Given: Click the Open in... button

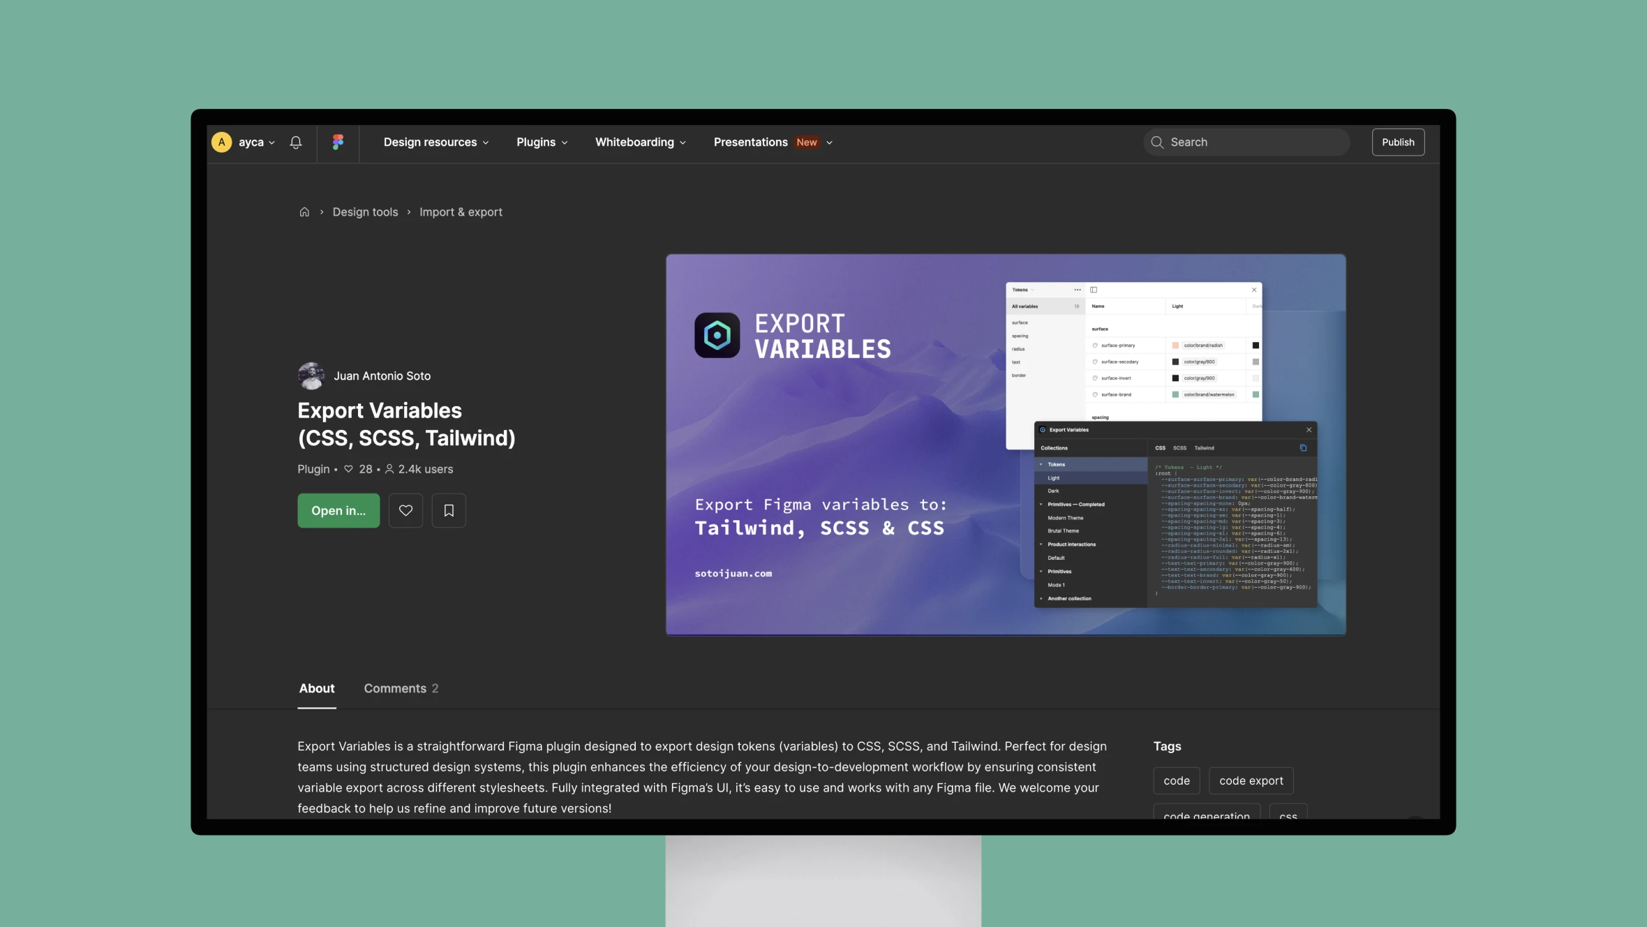Looking at the screenshot, I should coord(338,510).
